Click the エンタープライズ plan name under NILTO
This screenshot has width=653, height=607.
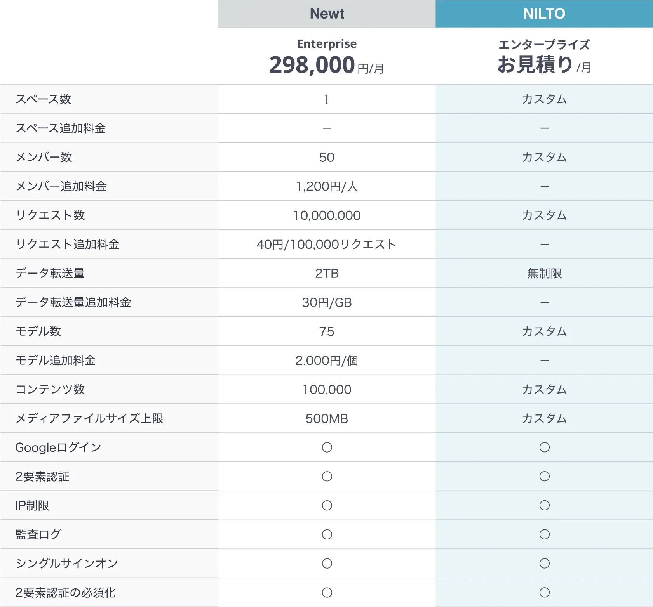pos(544,44)
